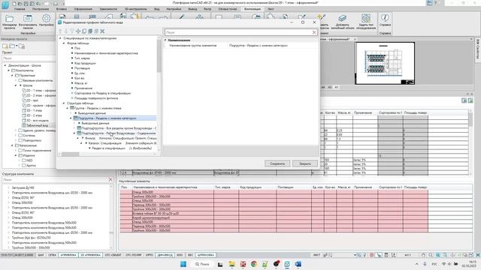Click the new project icon in Менеджер проекта toolbar
The width and height of the screenshot is (481, 270).
point(5,46)
